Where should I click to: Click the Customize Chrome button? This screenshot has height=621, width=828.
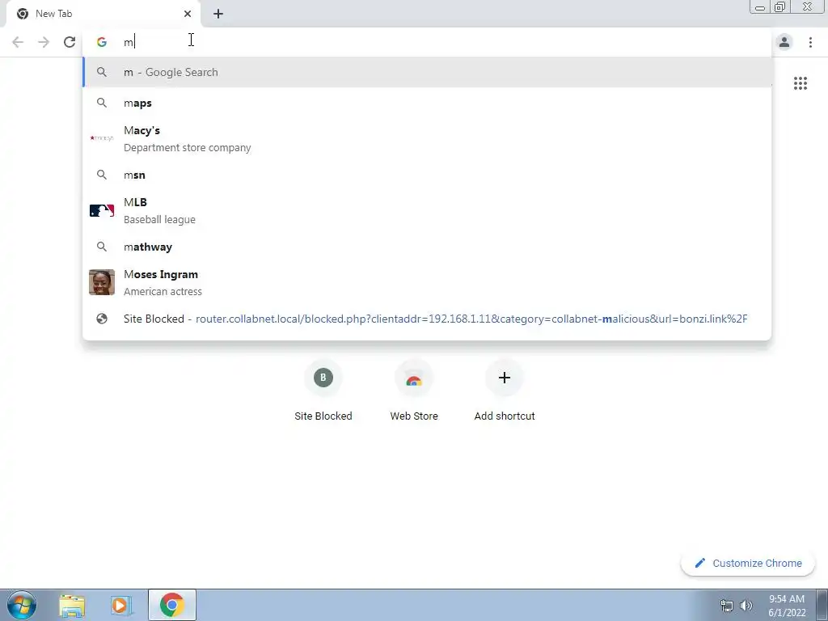748,563
